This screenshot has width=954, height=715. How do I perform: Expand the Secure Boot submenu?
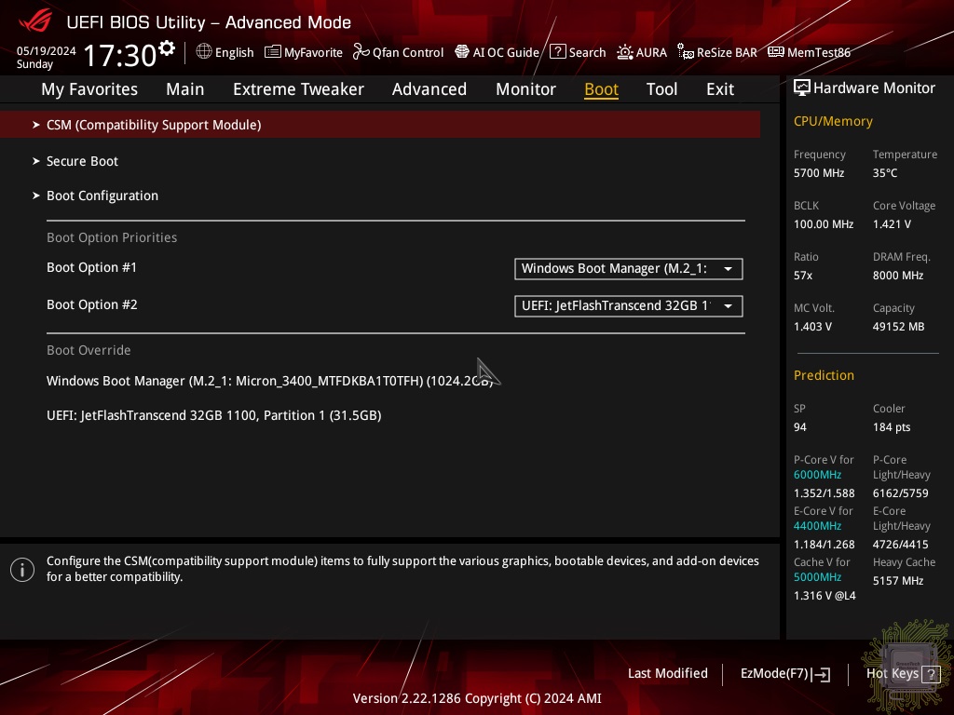(x=83, y=161)
